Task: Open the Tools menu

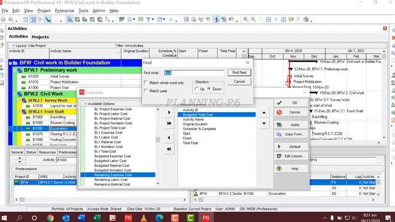Action: tap(83, 11)
